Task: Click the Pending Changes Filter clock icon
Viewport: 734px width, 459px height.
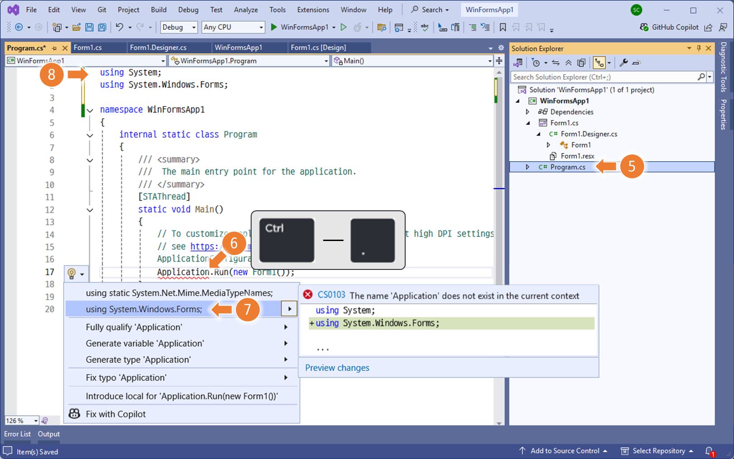Action: (x=536, y=63)
